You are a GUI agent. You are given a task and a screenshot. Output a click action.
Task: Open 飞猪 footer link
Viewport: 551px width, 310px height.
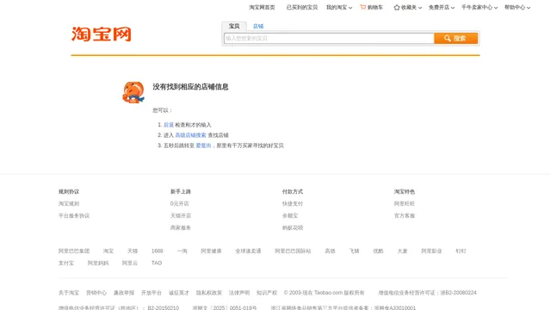(x=354, y=251)
